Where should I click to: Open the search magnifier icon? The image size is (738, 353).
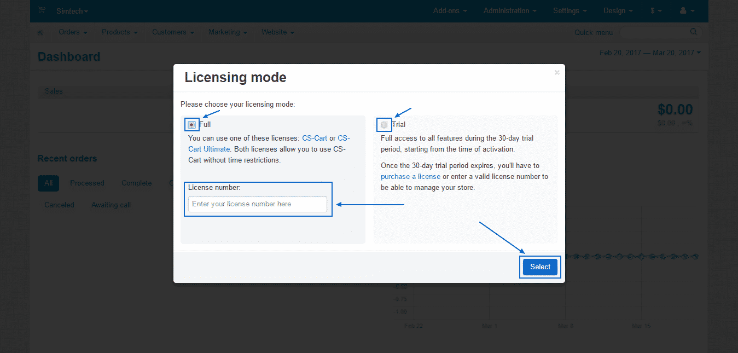[693, 32]
